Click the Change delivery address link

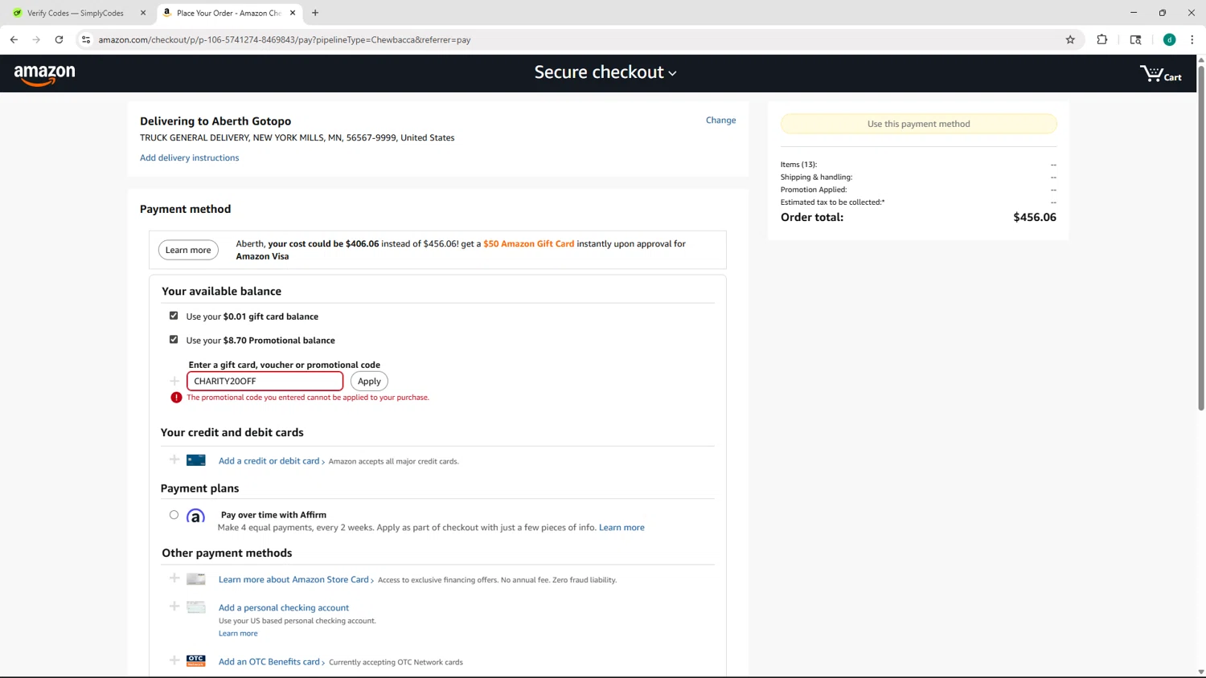point(720,120)
